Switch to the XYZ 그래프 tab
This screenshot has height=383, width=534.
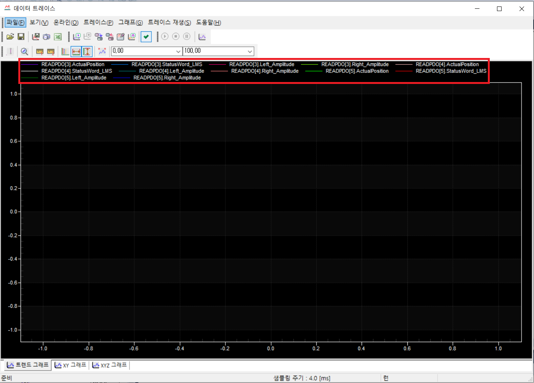coord(109,365)
